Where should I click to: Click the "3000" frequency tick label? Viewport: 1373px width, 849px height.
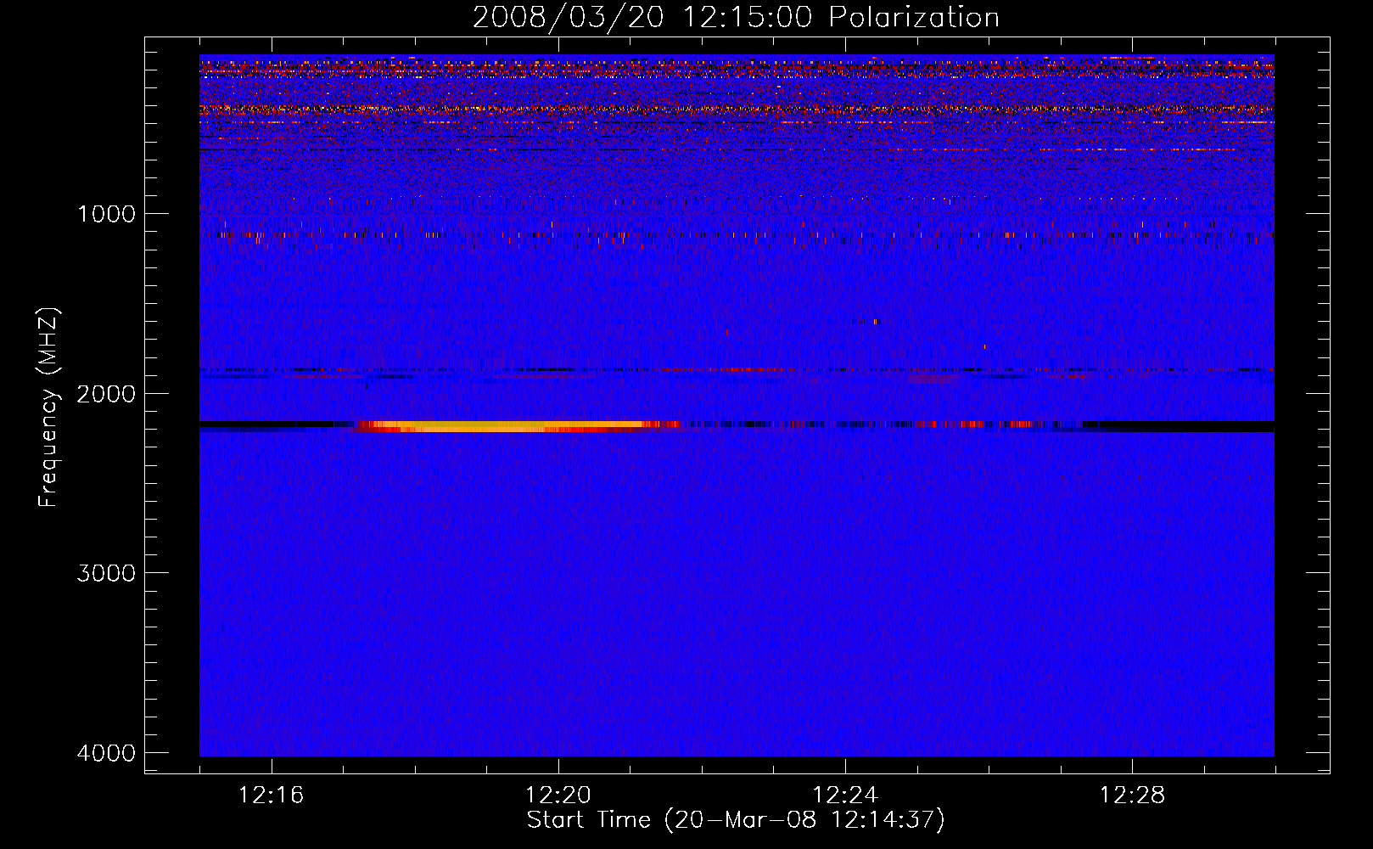(x=106, y=572)
